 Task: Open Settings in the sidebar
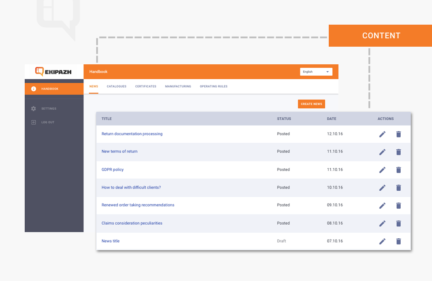[49, 109]
